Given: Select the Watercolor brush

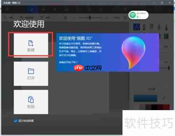Looking at the screenshot, I should point(159,27).
